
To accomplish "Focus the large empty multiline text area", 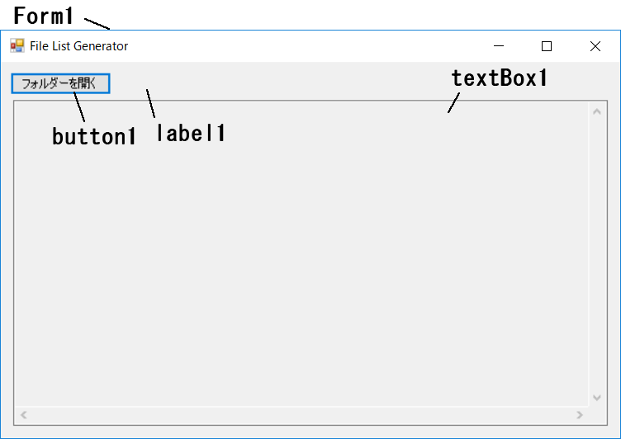I will [x=301, y=254].
